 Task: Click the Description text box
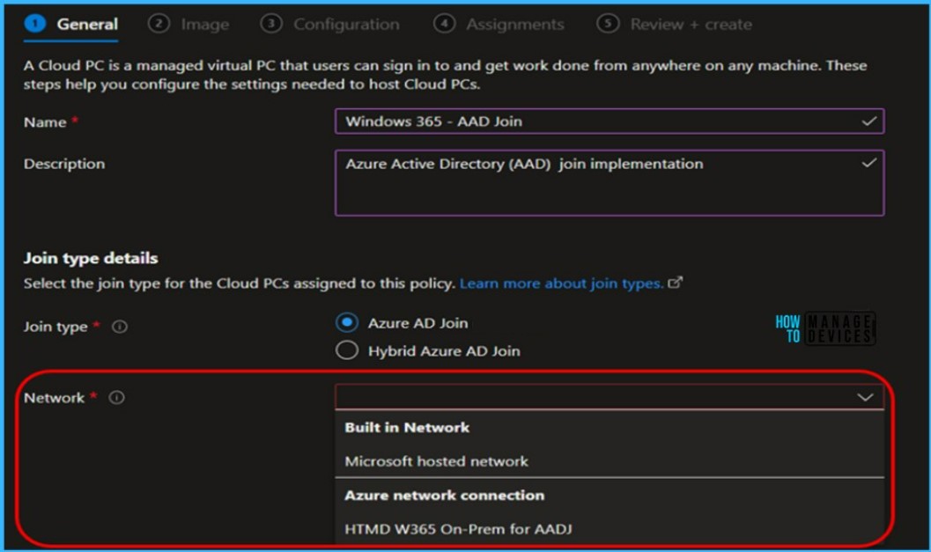[x=610, y=183]
